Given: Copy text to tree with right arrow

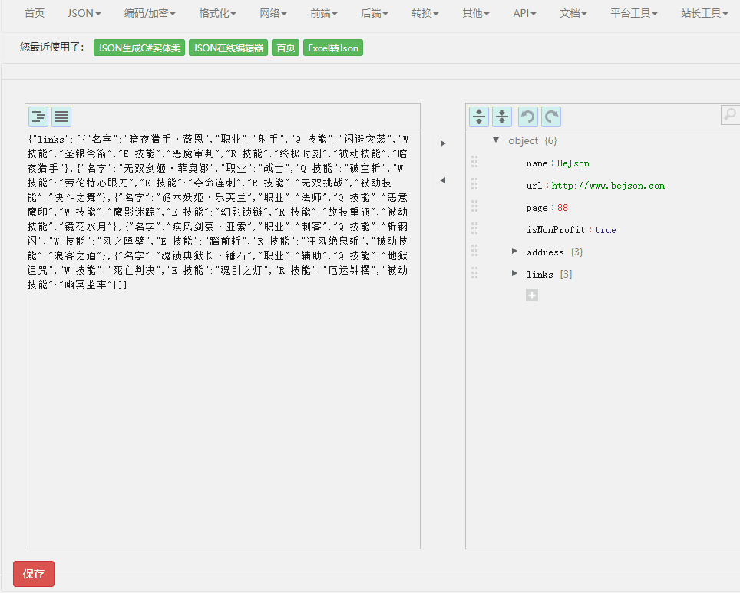Looking at the screenshot, I should 443,143.
